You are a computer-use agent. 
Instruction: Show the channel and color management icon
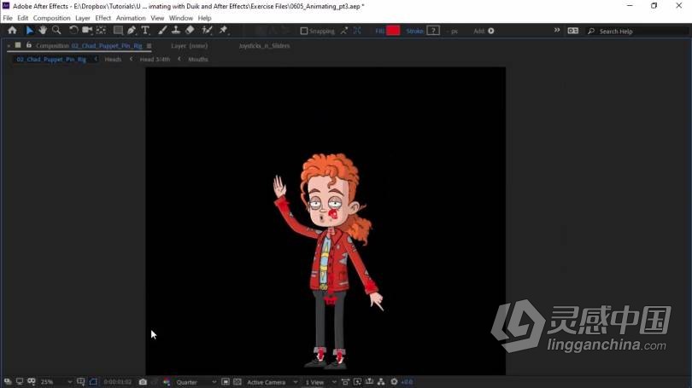point(167,382)
